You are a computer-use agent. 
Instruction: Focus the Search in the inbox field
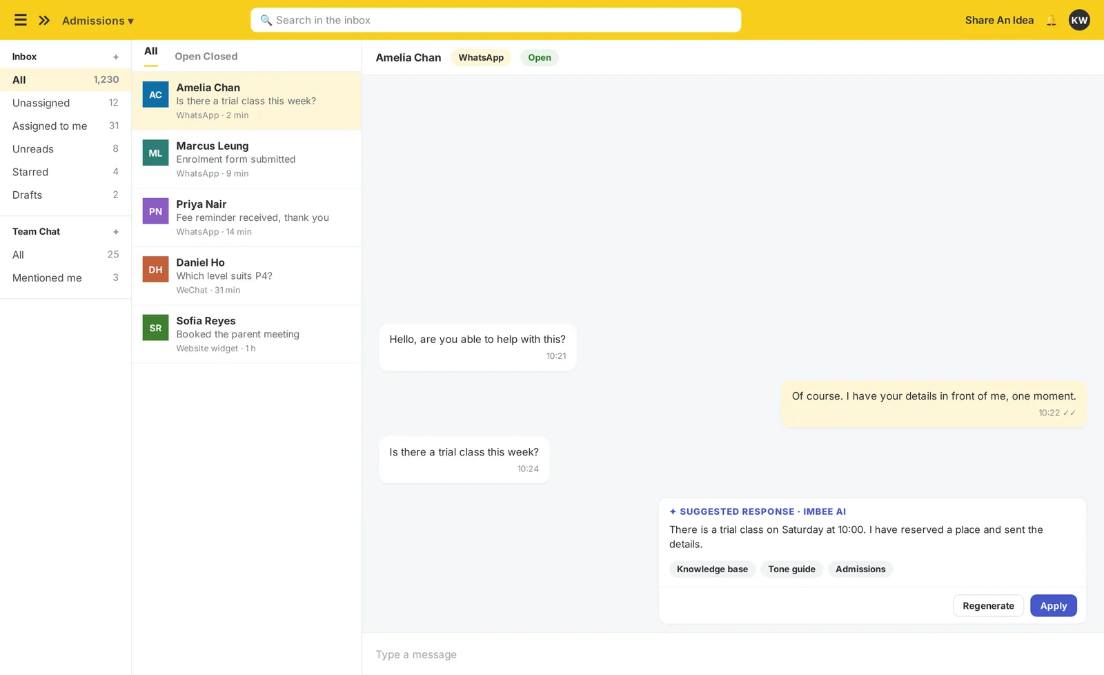pyautogui.click(x=495, y=20)
